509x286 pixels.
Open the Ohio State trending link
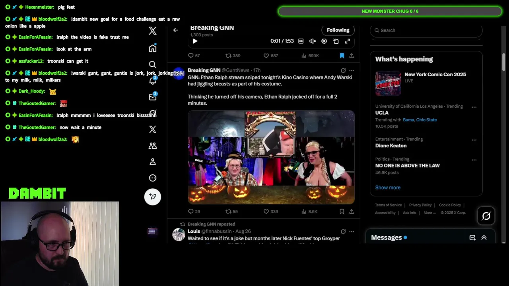click(426, 120)
